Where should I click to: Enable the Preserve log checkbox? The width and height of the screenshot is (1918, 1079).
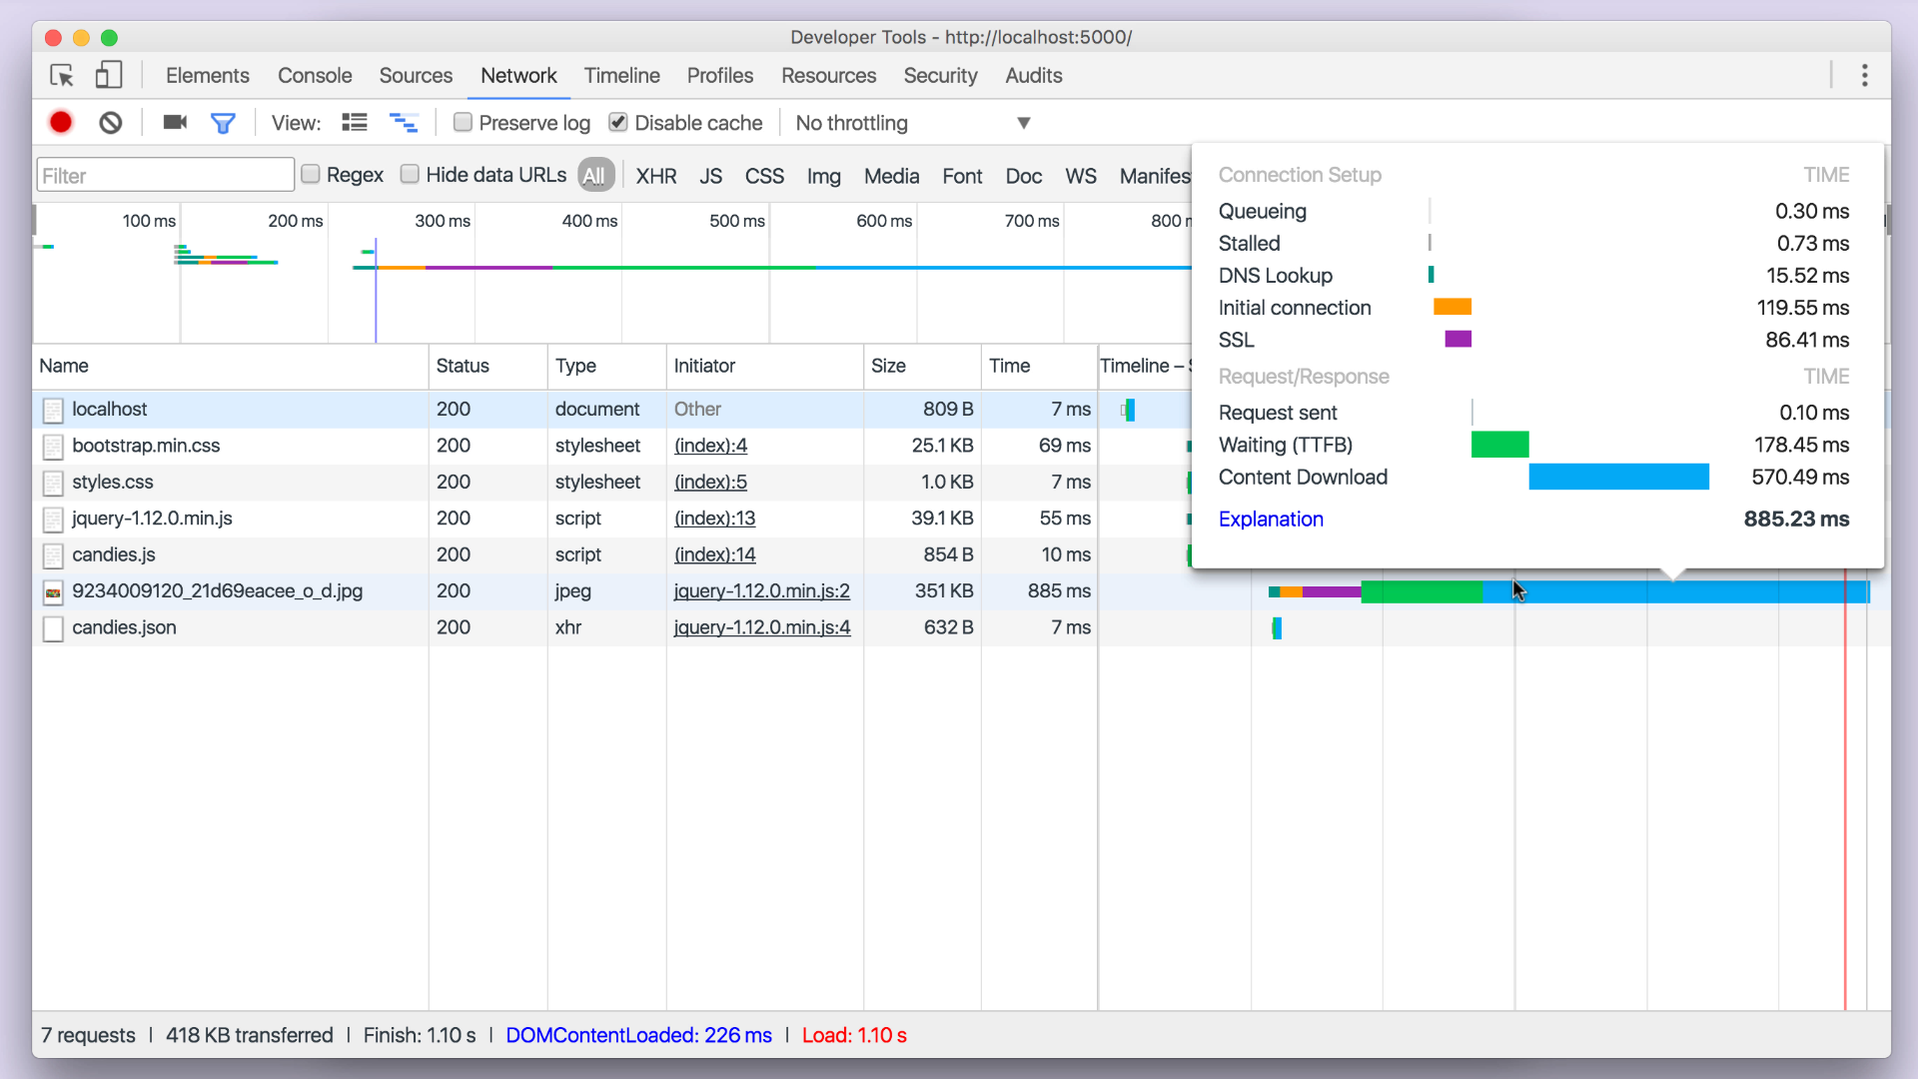click(x=463, y=122)
